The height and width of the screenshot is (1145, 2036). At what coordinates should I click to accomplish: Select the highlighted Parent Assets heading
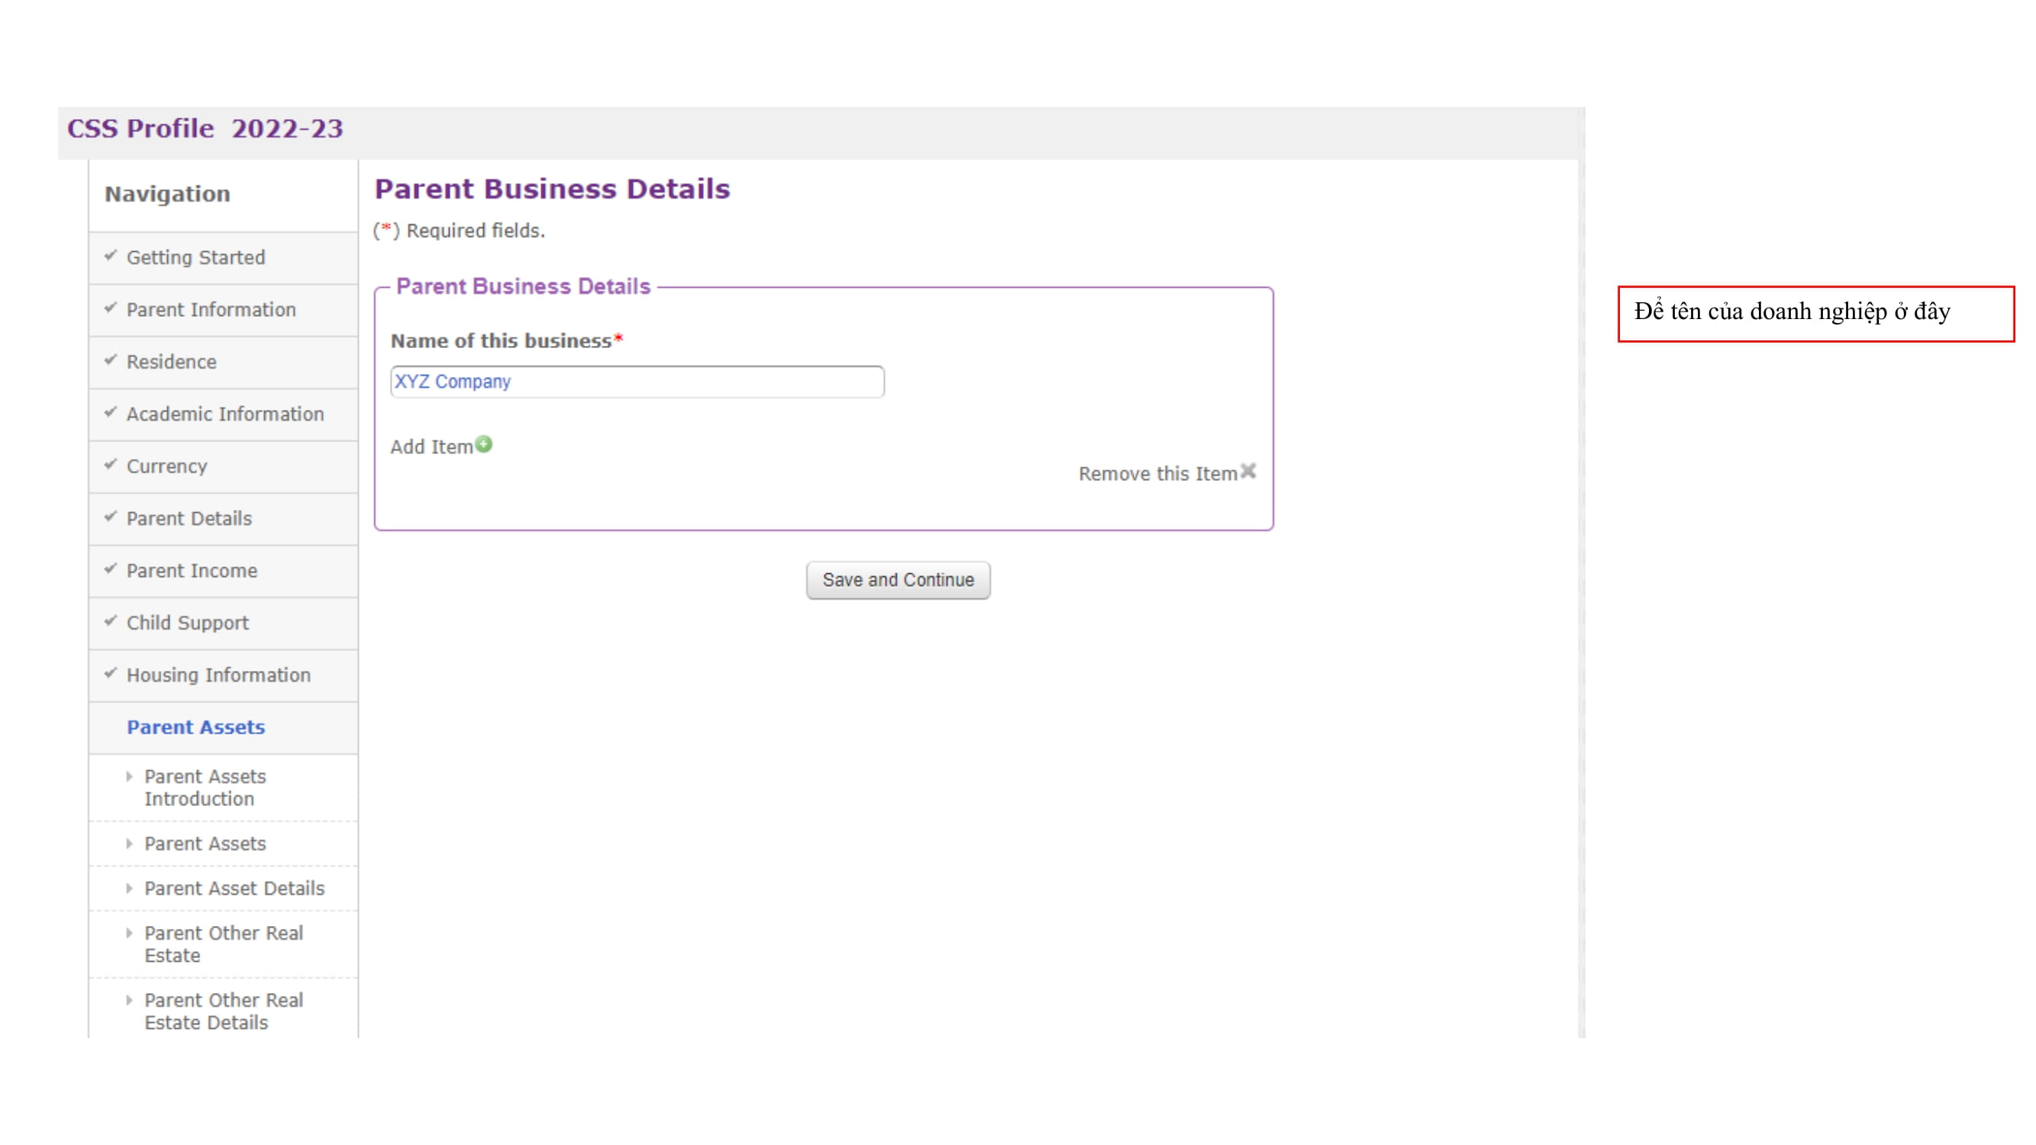196,727
